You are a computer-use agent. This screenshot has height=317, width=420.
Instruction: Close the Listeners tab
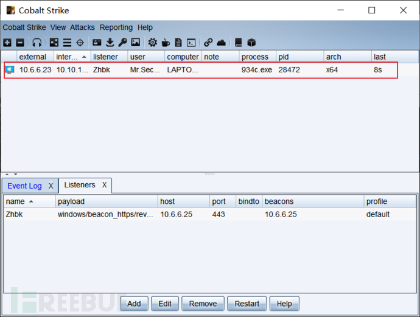tap(105, 185)
